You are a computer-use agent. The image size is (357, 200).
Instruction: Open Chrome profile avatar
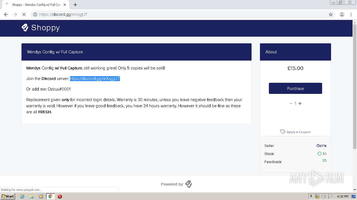(342, 14)
